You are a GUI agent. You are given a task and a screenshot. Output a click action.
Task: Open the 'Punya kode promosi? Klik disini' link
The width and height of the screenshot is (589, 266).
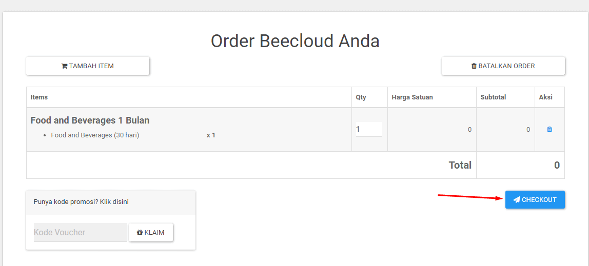coord(81,202)
